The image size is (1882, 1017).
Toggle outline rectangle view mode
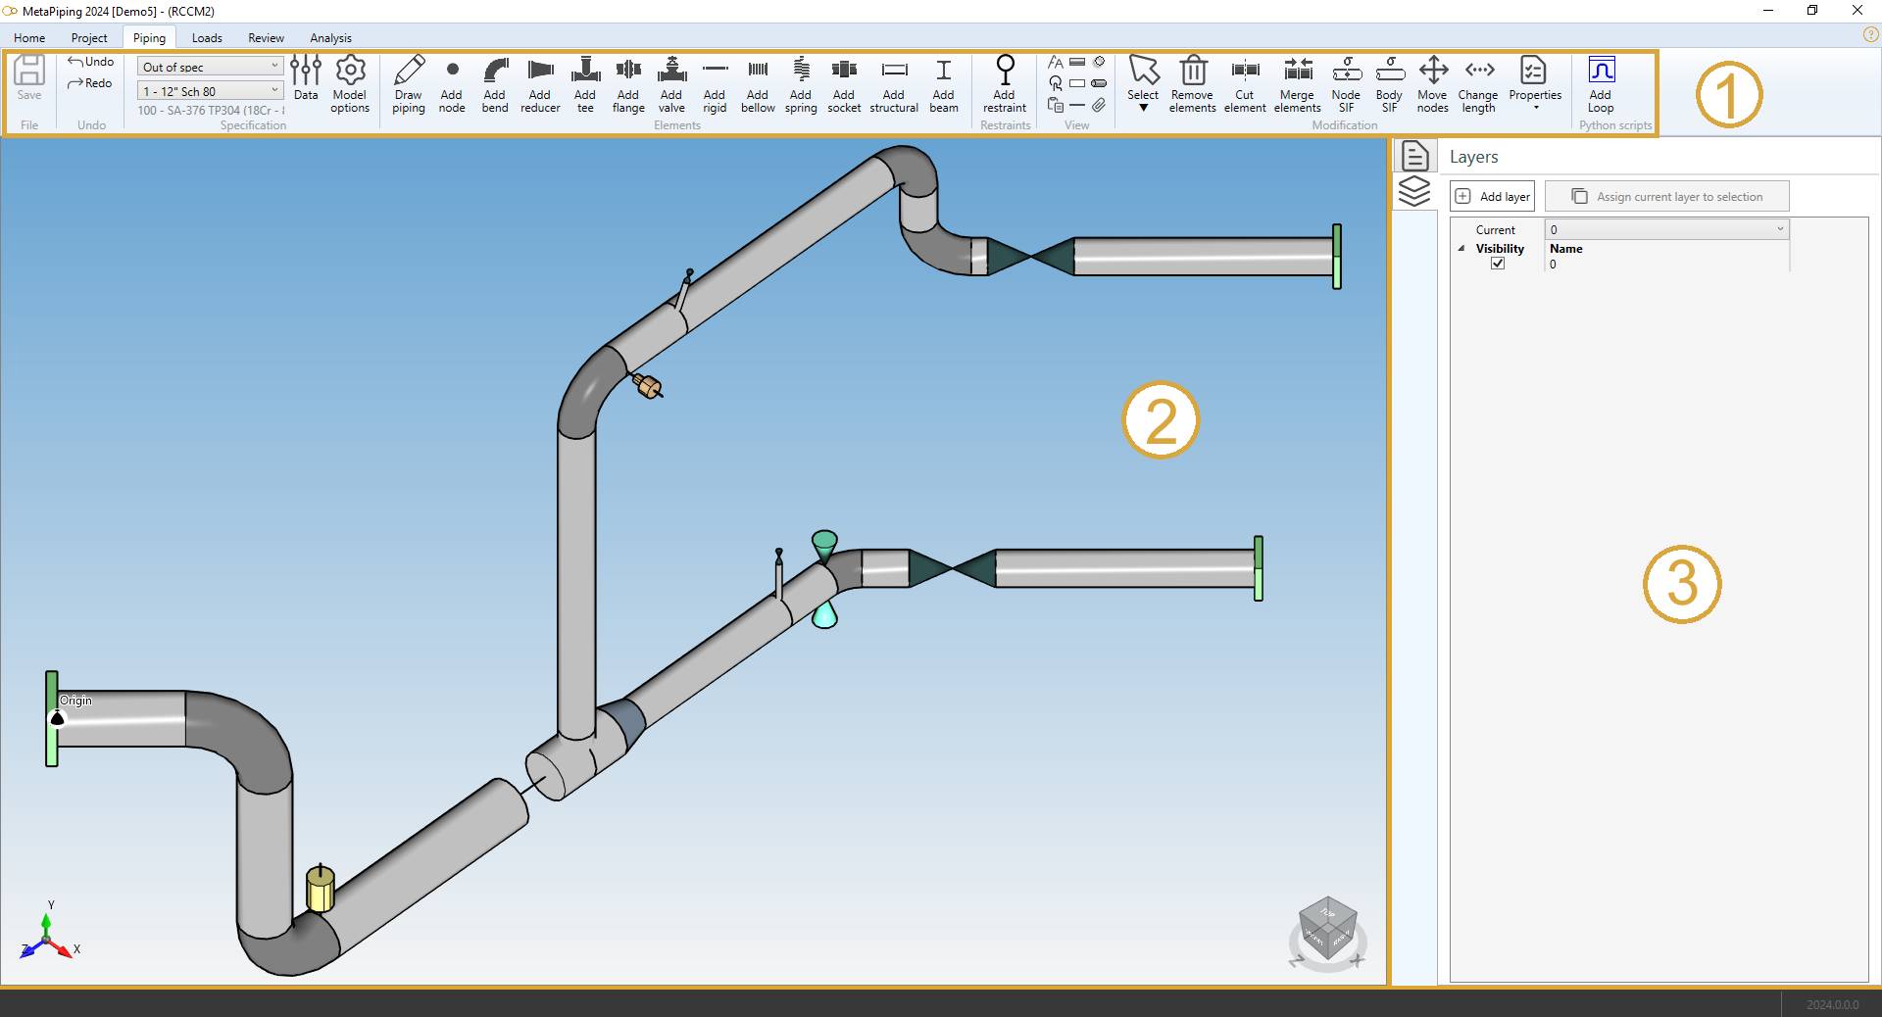pos(1077,83)
